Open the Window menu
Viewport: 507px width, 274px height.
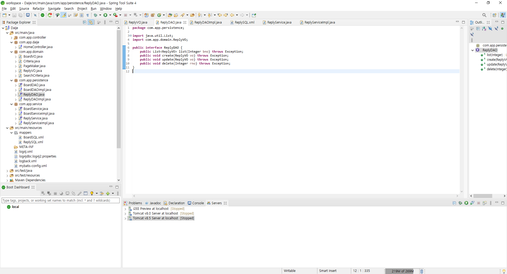[106, 9]
